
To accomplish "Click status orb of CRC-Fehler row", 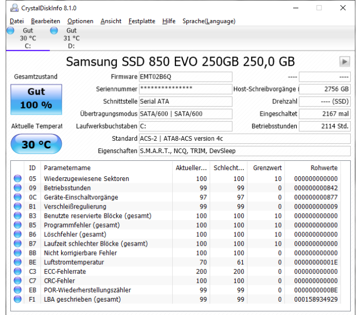I will [x=17, y=281].
